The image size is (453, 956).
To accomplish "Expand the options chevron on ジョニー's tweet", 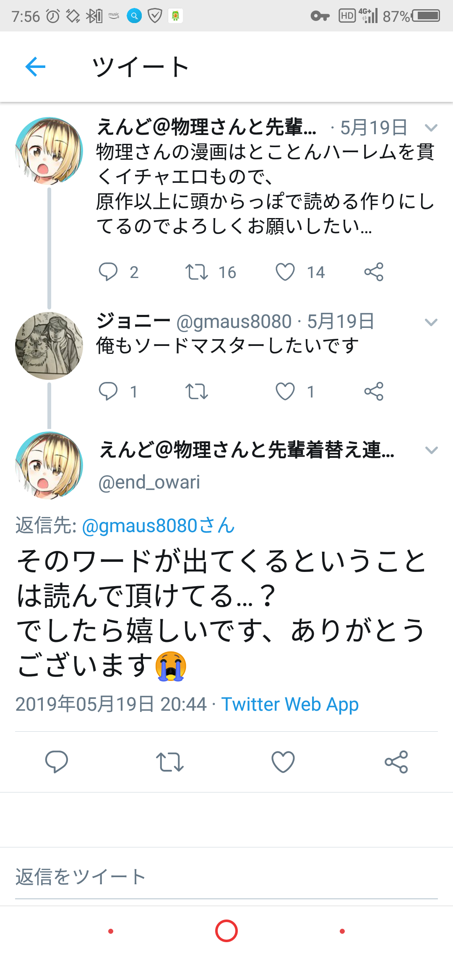I will 431,322.
